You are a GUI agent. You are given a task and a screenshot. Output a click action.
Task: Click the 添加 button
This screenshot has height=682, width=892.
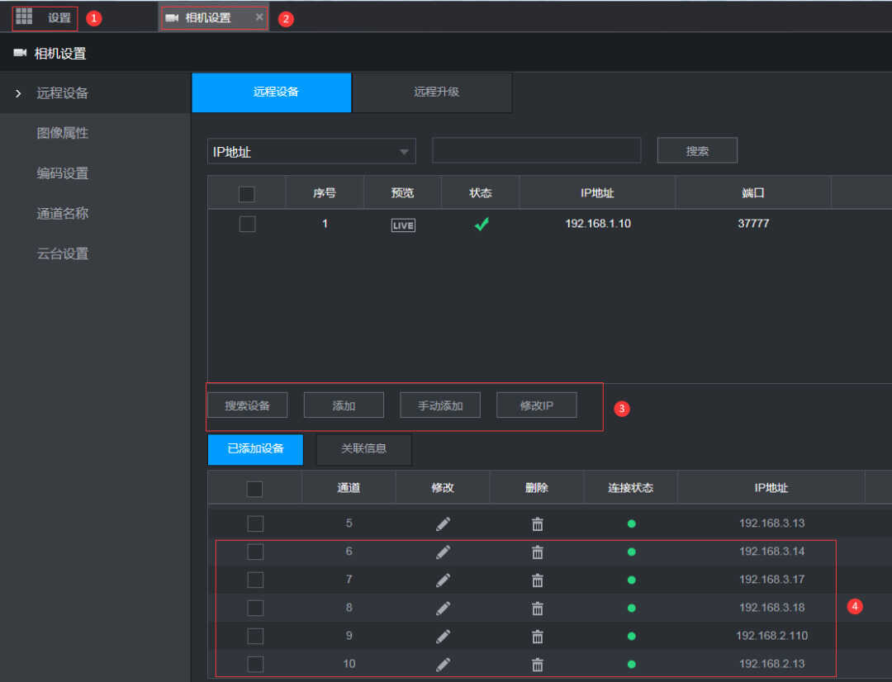coord(344,405)
